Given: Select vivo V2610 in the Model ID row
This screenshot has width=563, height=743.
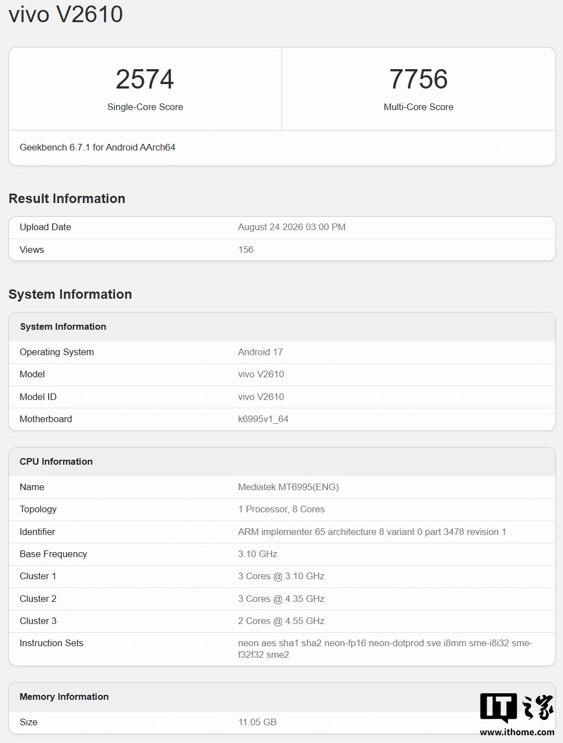Looking at the screenshot, I should (x=261, y=397).
